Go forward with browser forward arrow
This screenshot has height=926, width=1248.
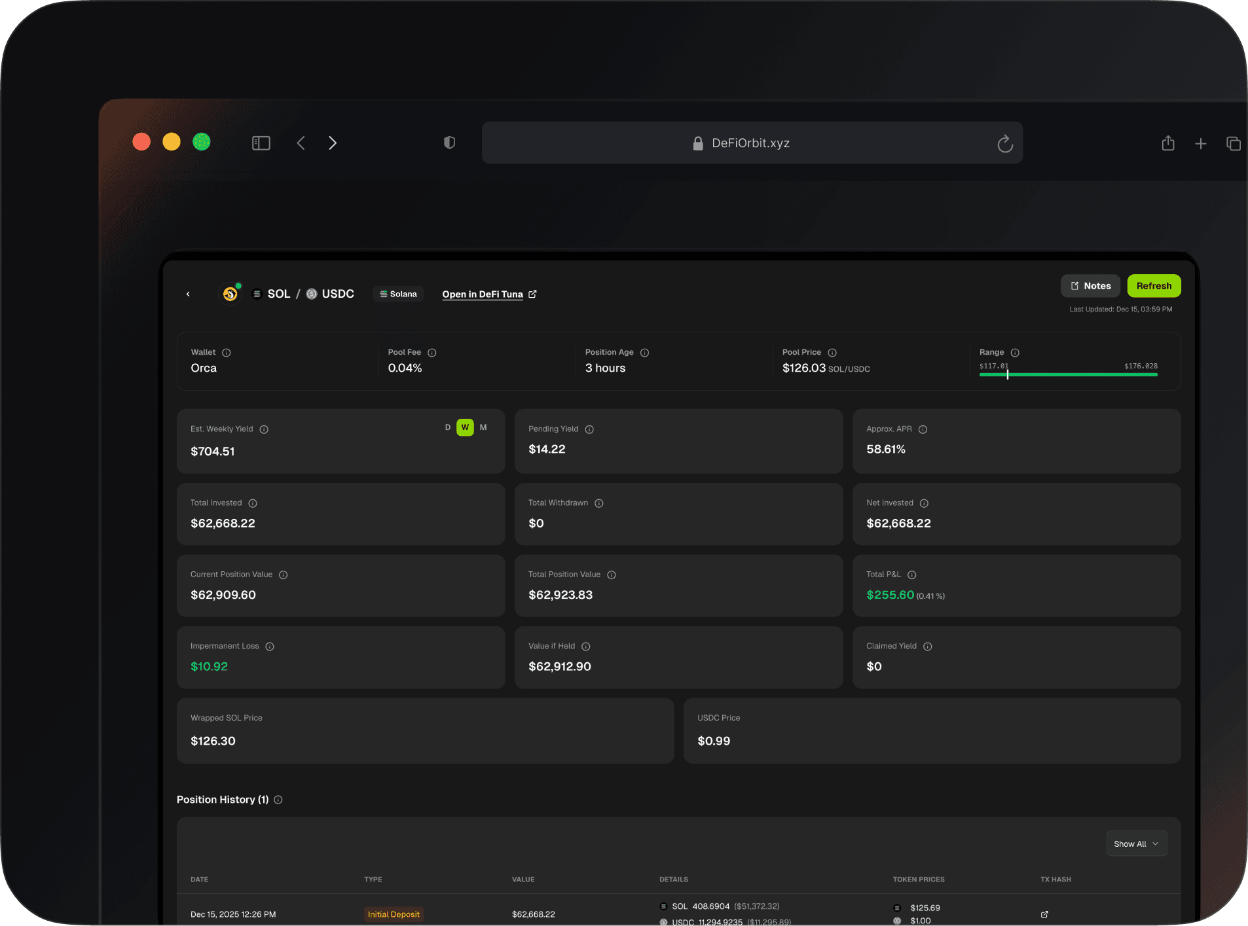click(333, 143)
